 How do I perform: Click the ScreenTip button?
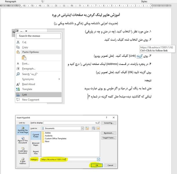[x=109, y=123]
